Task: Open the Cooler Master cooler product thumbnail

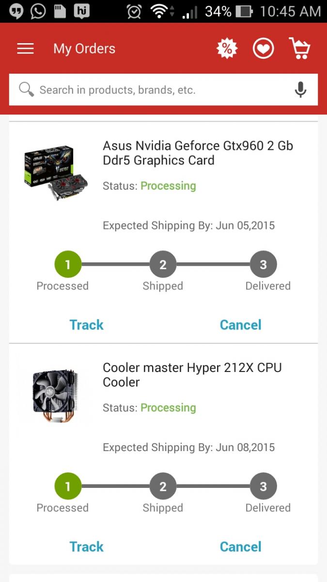Action: 56,395
